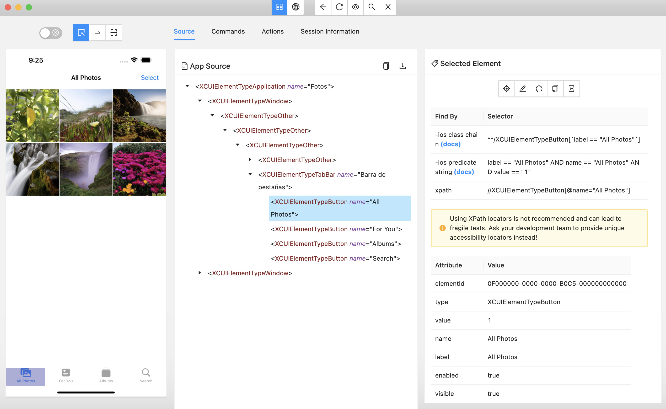Switch to the Commands tab

click(x=228, y=31)
